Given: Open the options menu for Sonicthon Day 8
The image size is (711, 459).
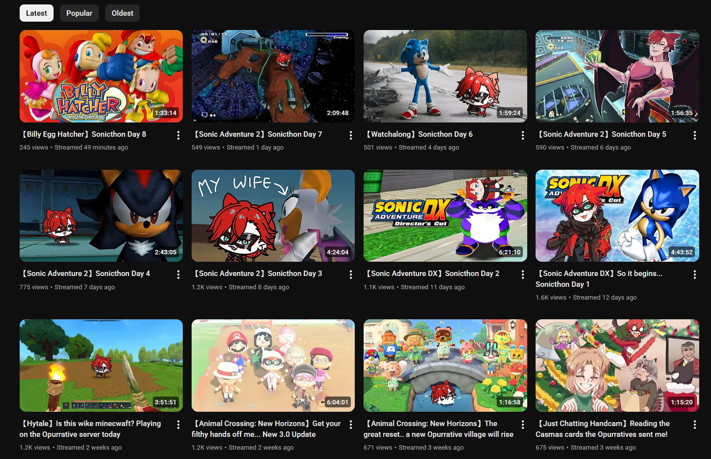Looking at the screenshot, I should (178, 135).
